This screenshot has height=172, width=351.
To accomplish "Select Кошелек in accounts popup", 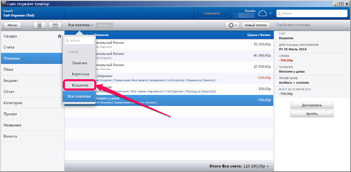I will tap(79, 85).
